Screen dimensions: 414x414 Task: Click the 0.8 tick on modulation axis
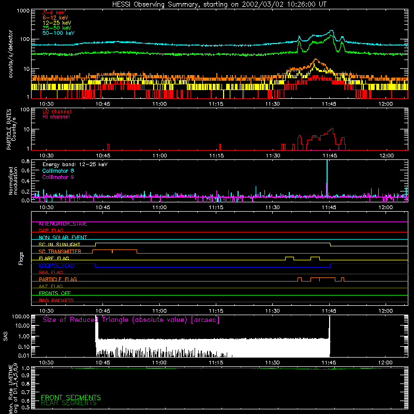[25, 161]
